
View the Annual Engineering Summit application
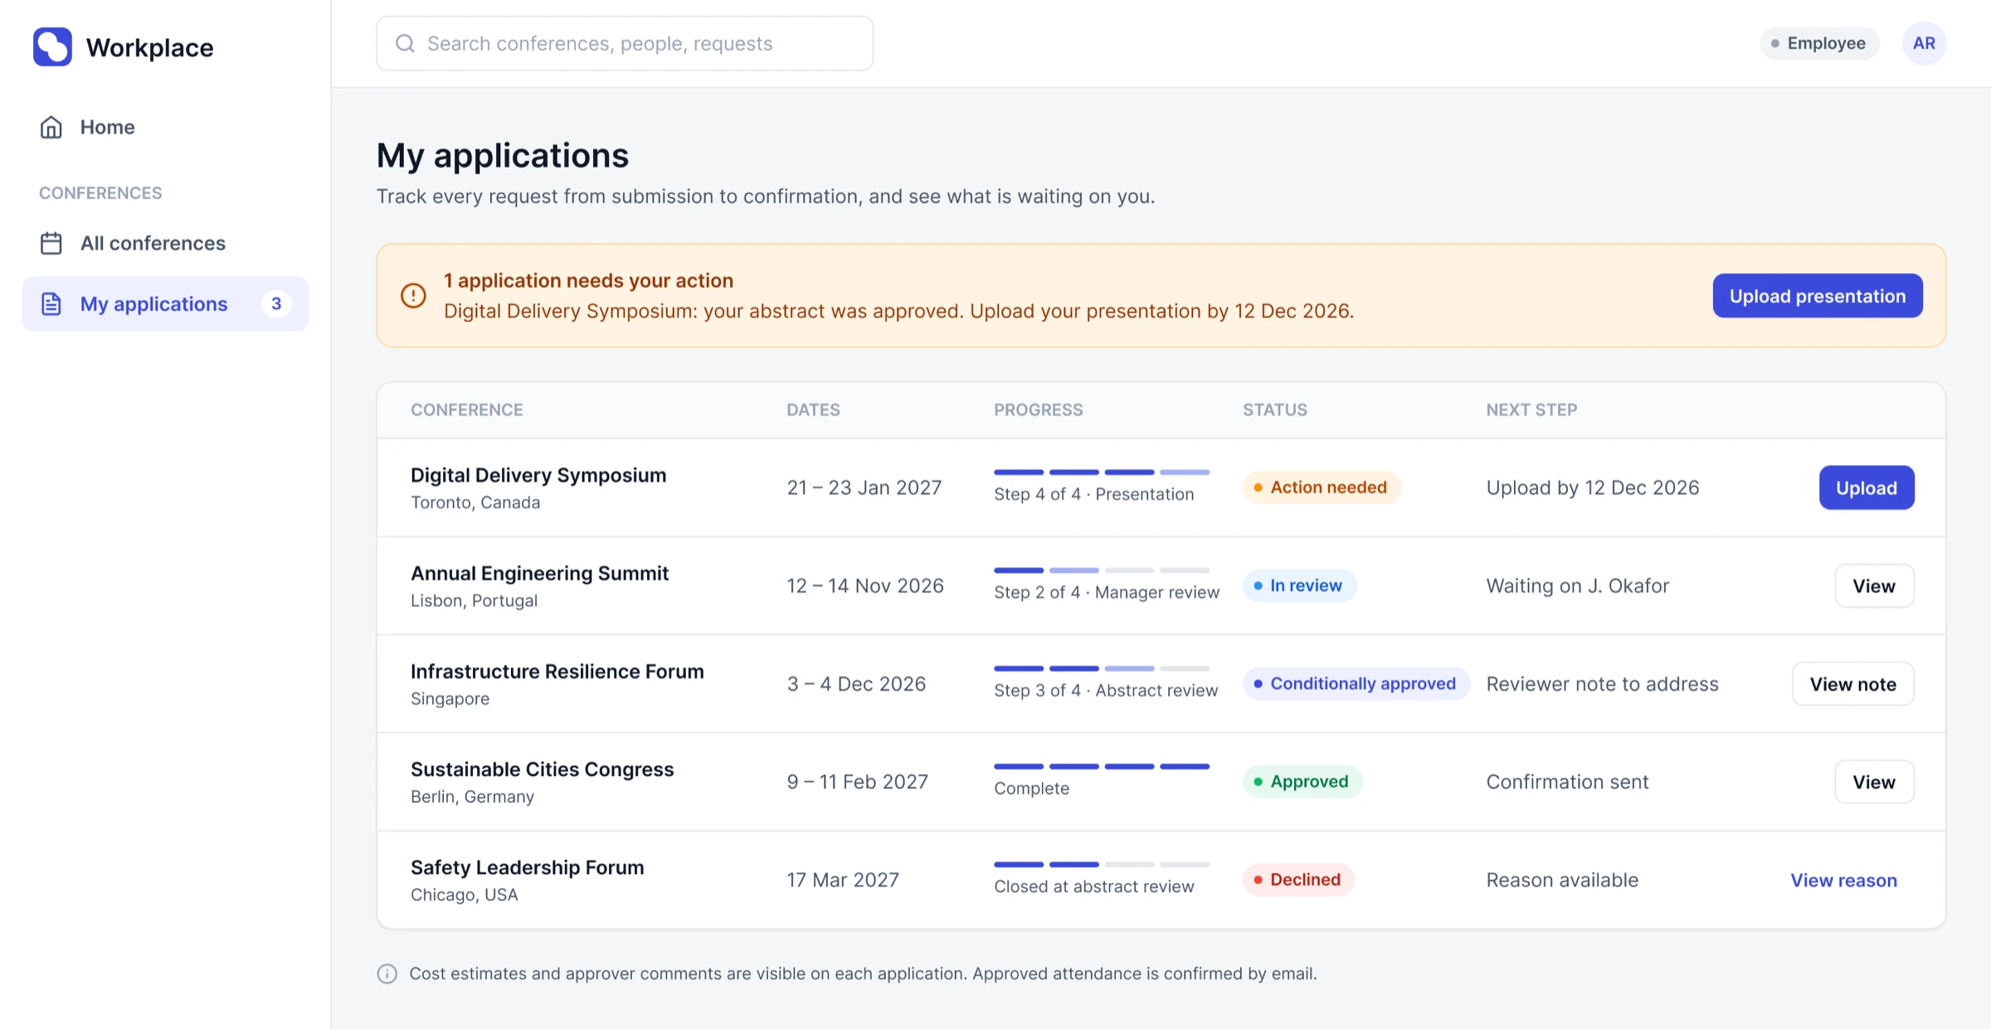point(1874,585)
